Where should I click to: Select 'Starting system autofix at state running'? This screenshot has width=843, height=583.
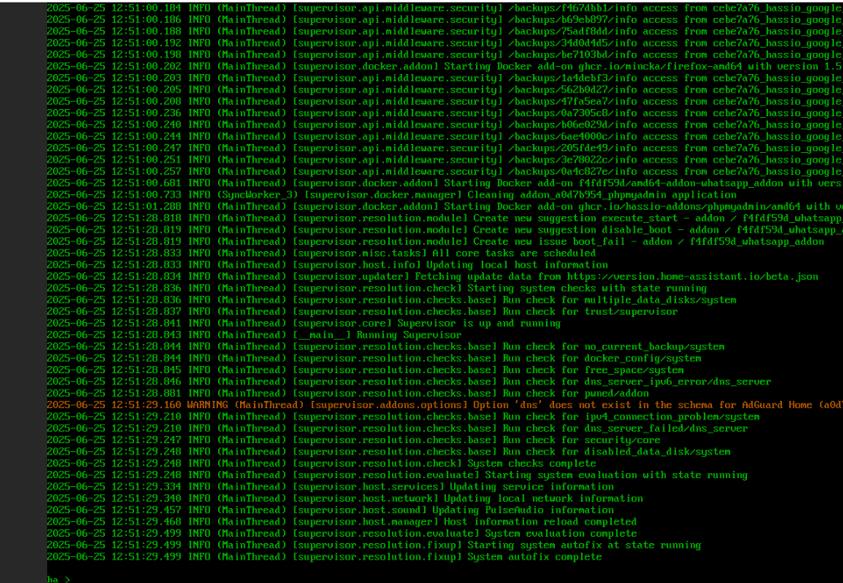point(374,546)
